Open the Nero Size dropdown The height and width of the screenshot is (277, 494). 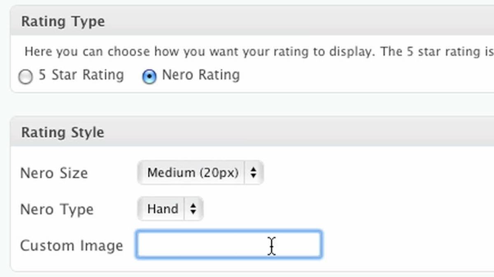(x=200, y=173)
